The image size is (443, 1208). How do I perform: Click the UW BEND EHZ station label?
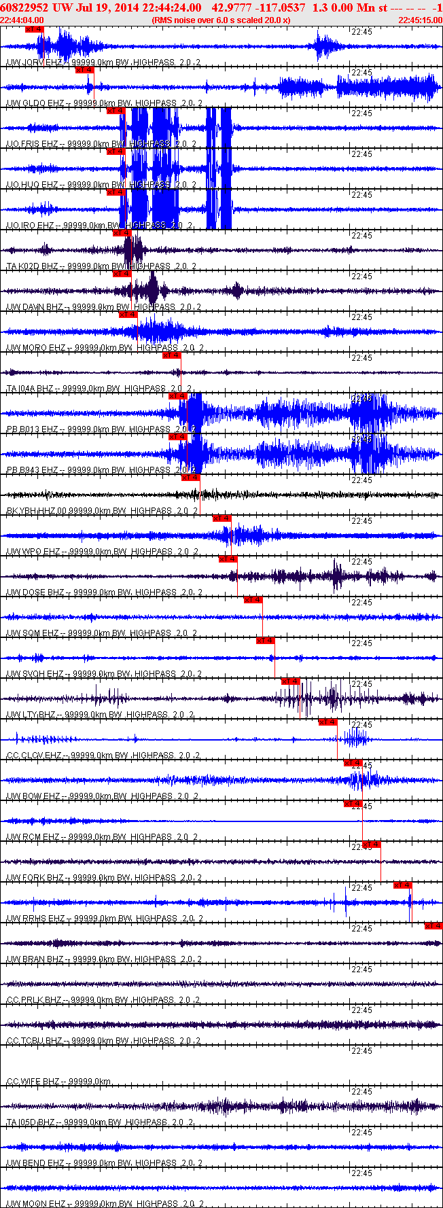click(105, 1163)
